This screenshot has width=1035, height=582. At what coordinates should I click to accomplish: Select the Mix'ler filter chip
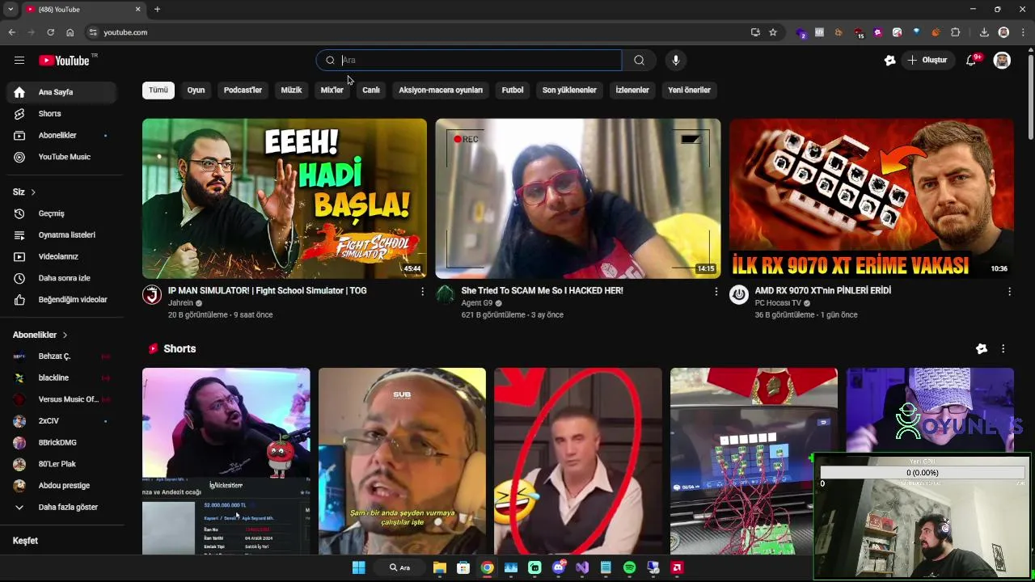click(x=332, y=90)
